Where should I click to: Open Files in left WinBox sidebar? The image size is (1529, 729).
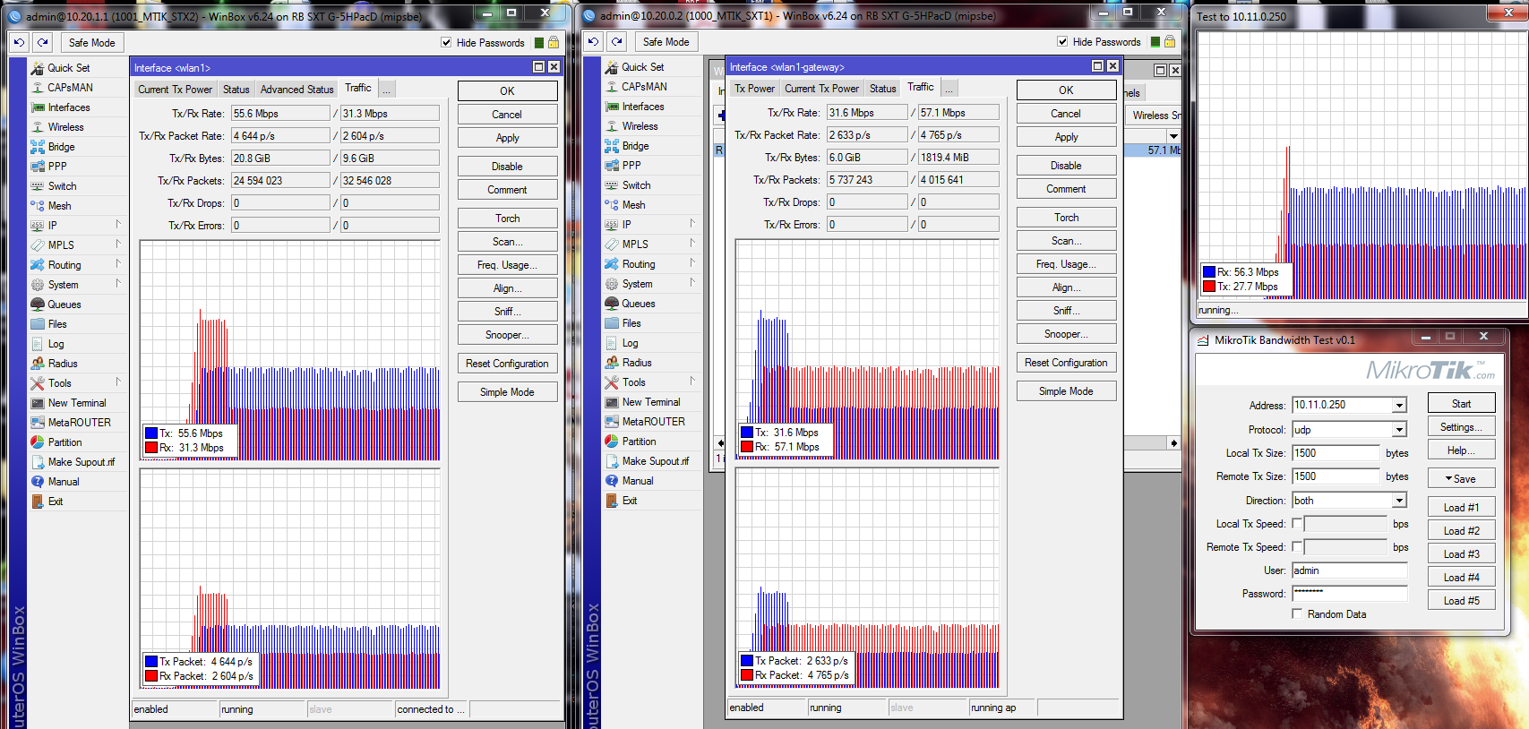(x=57, y=324)
